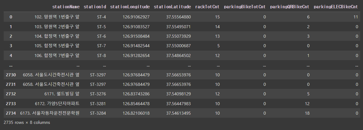Select the station ID cell ST-3281
The height and width of the screenshot is (130, 363).
pyautogui.click(x=98, y=104)
